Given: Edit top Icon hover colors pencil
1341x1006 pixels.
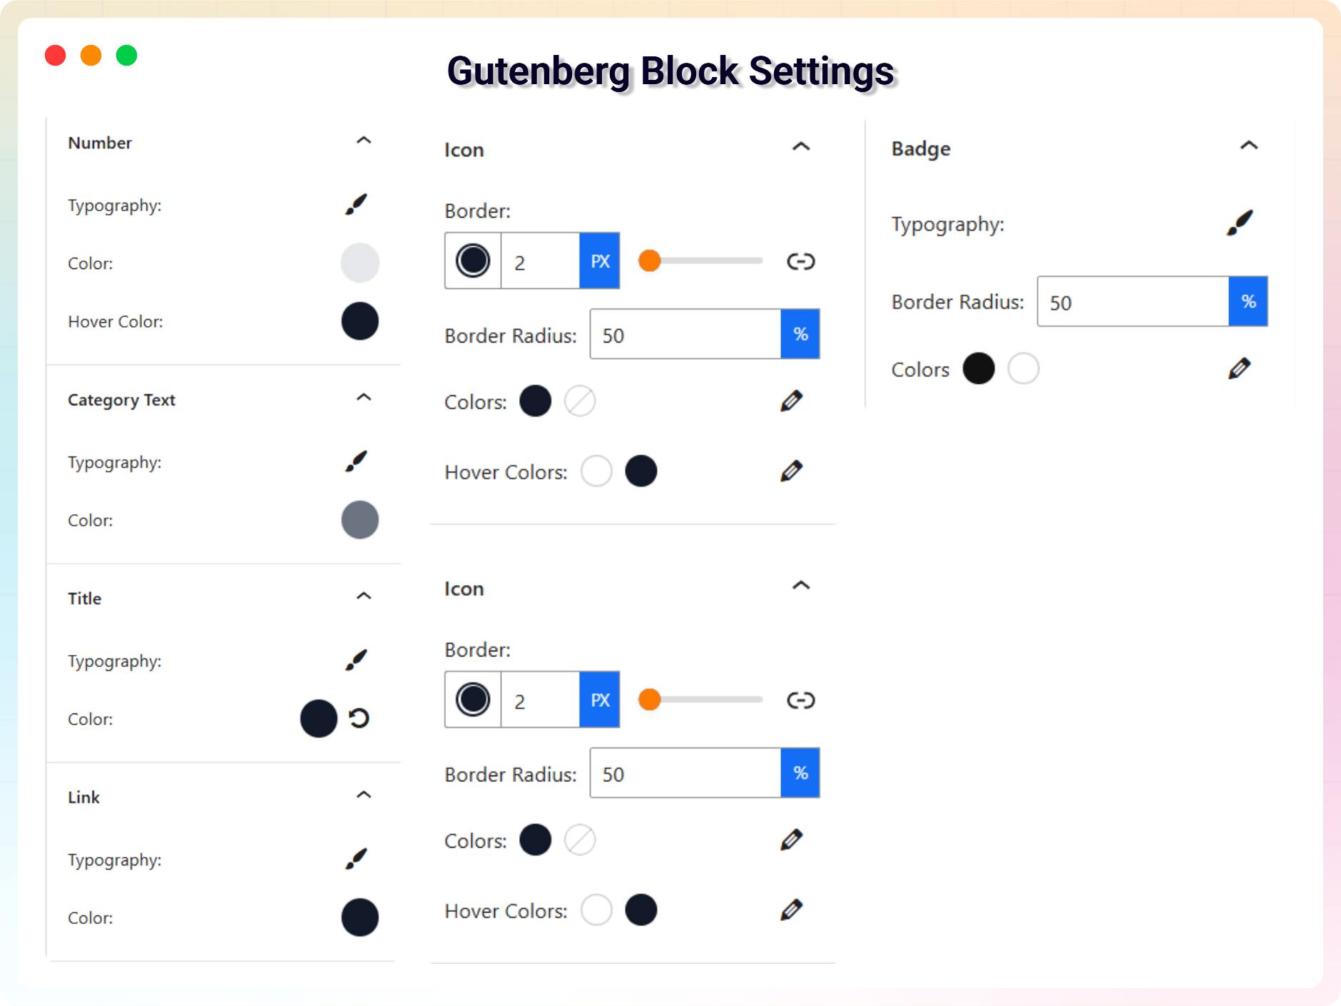Looking at the screenshot, I should 791,471.
